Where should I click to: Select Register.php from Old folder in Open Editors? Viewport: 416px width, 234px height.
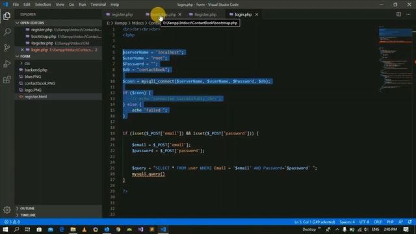(58, 43)
